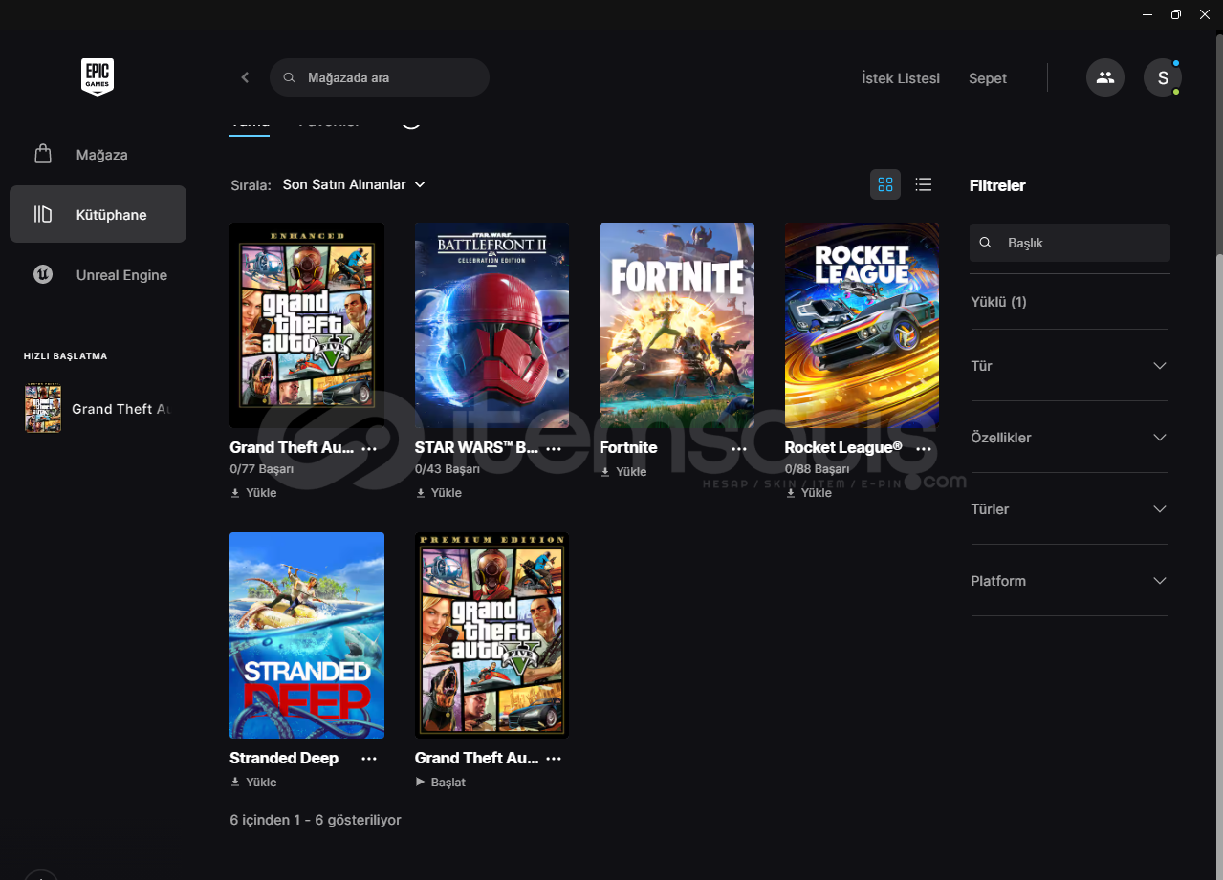Viewport: 1223px width, 880px height.
Task: Click the 0/43 Başarı achievements text
Action: [447, 470]
